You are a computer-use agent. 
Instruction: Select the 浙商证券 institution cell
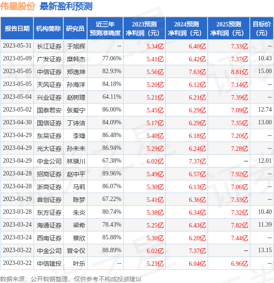click(49, 187)
